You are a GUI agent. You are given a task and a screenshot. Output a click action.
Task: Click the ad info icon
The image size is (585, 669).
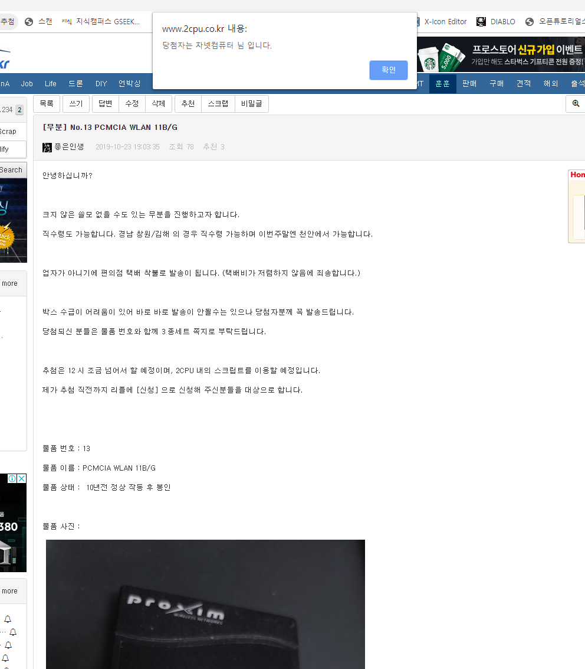point(12,479)
